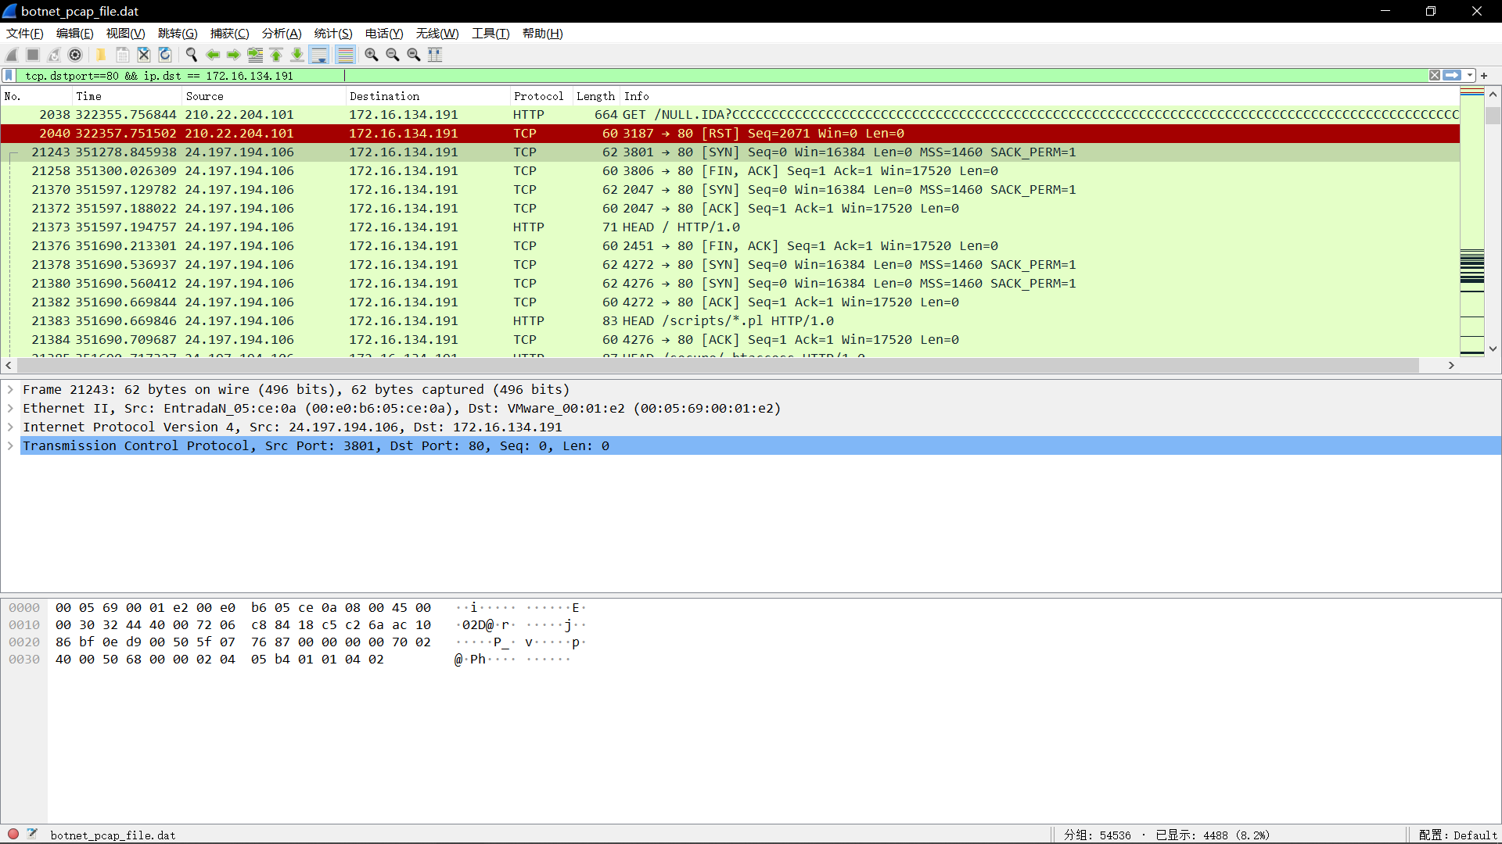The width and height of the screenshot is (1502, 844).
Task: Select packet 21373 HEAD / HTTP/1.0
Action: pos(730,227)
